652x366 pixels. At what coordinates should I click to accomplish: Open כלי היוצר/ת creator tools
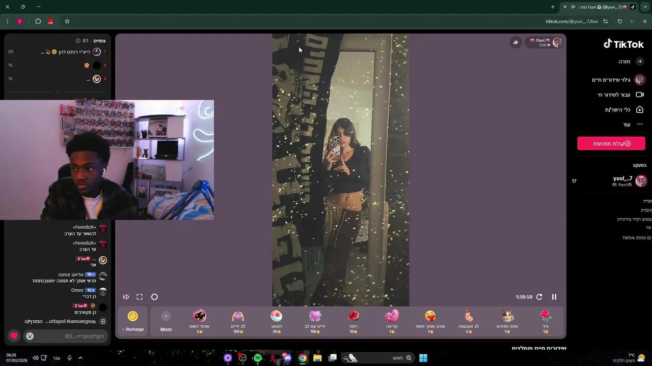tap(624, 110)
